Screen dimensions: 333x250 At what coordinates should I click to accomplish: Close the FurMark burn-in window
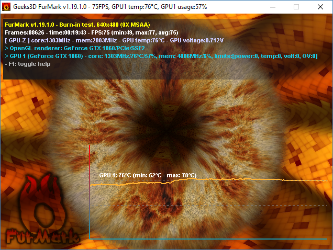pyautogui.click(x=320, y=7)
